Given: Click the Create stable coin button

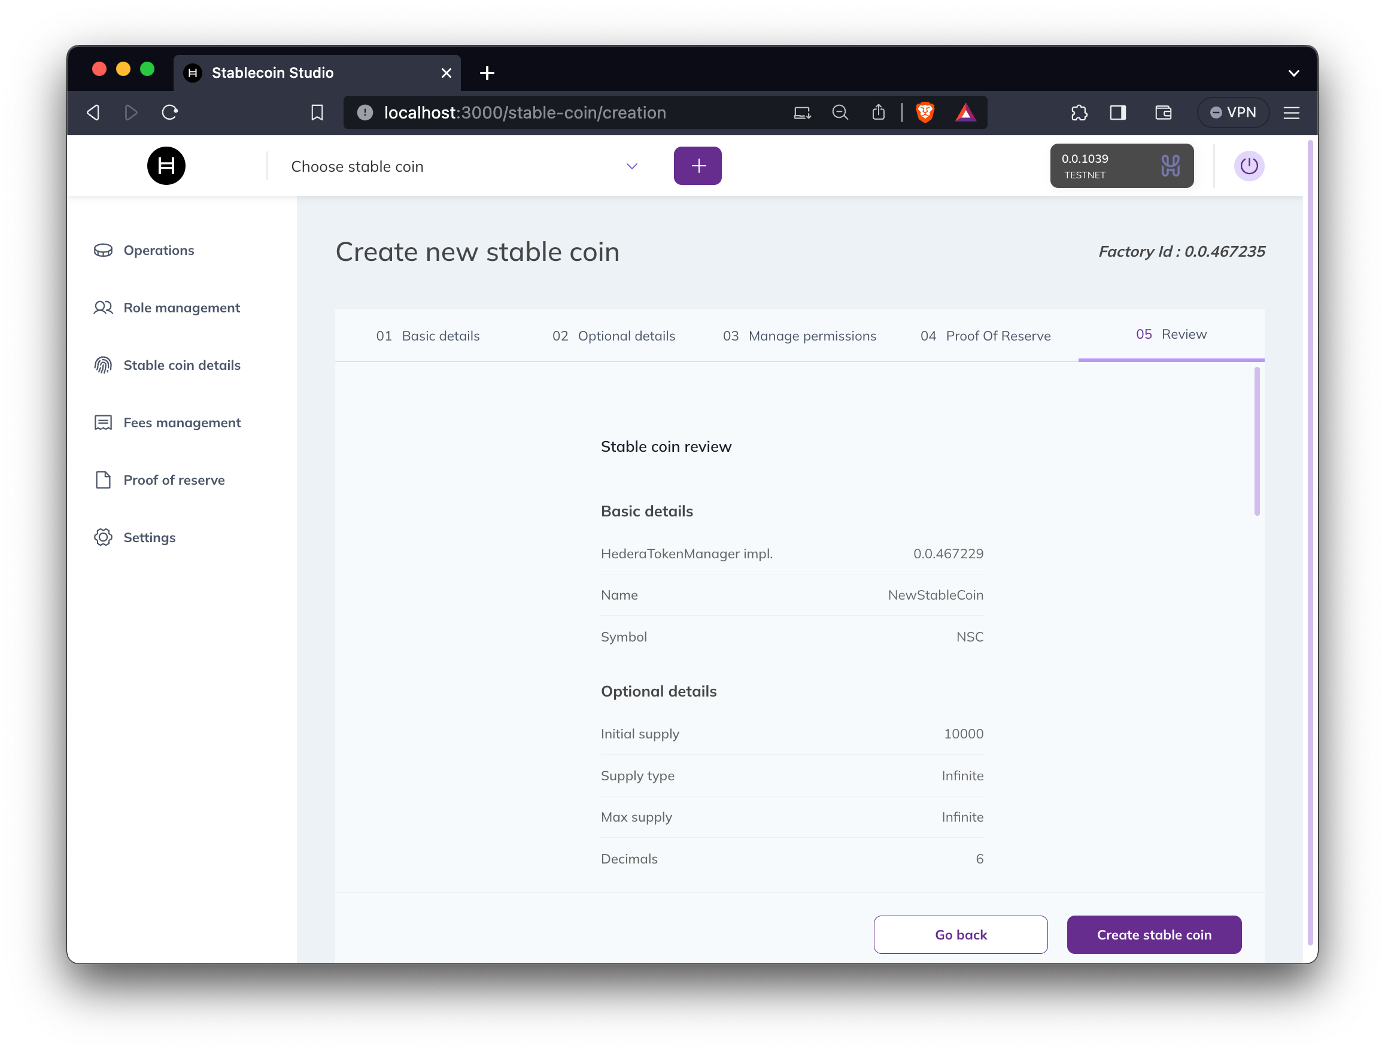Looking at the screenshot, I should pos(1154,935).
